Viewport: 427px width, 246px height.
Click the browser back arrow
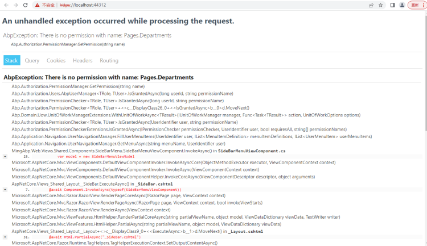pos(5,5)
